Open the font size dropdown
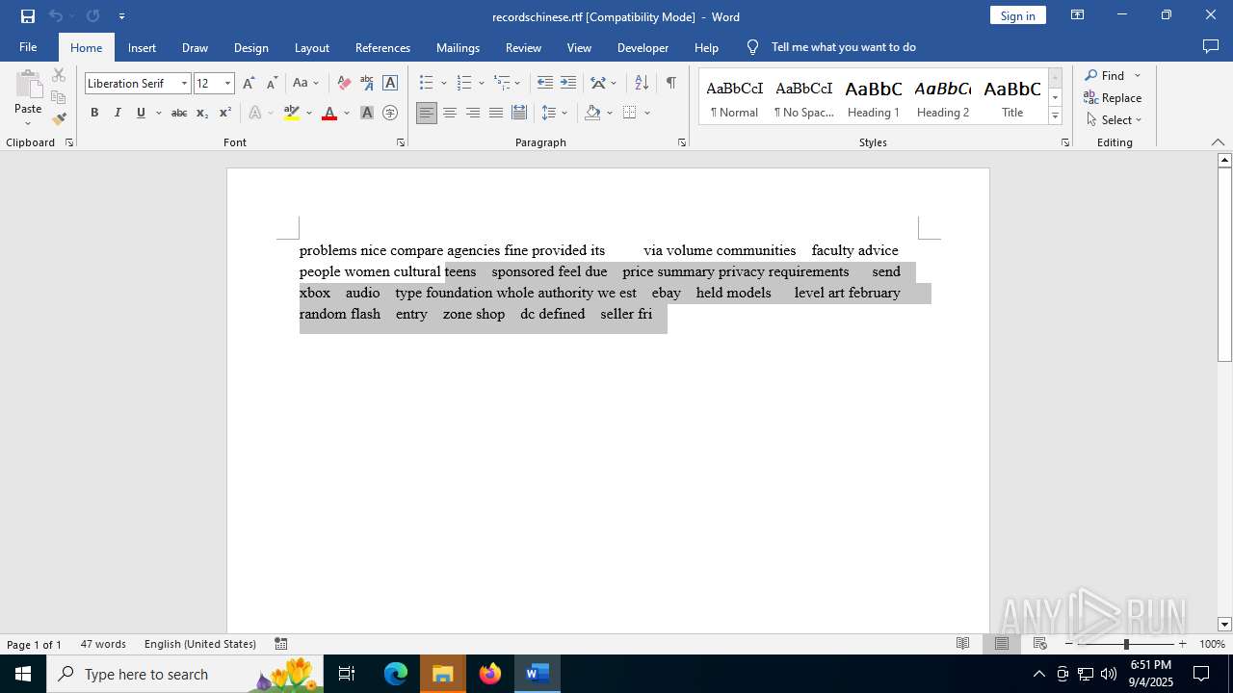Image resolution: width=1233 pixels, height=693 pixels. click(x=228, y=84)
